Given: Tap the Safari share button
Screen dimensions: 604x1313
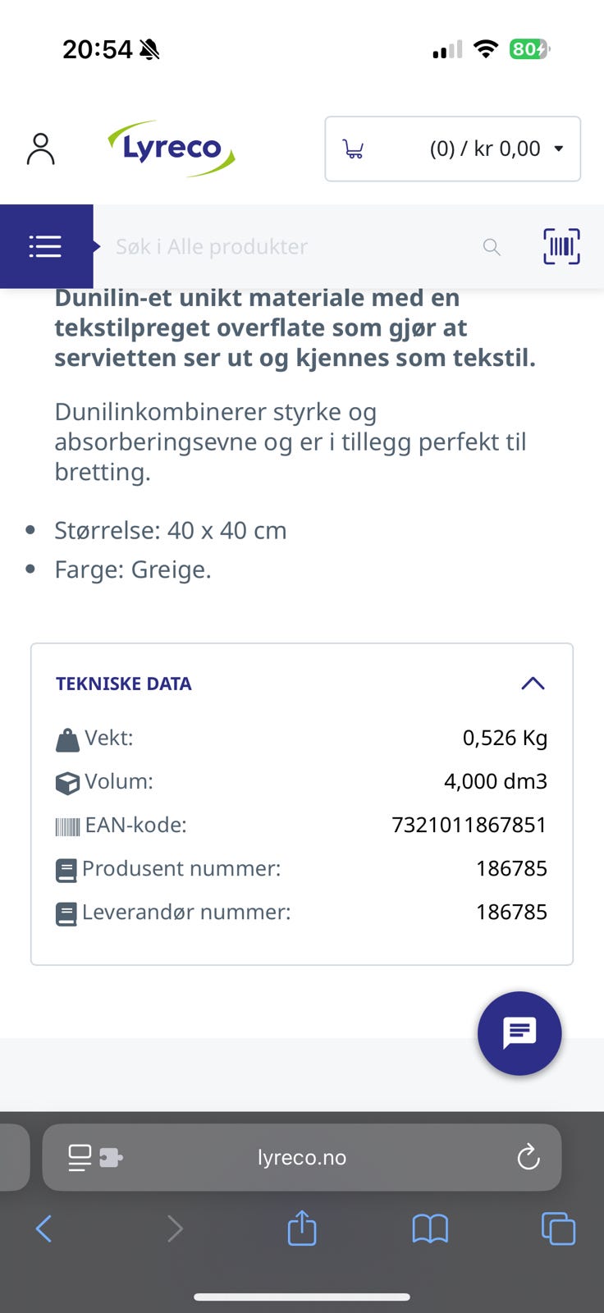Looking at the screenshot, I should click(x=302, y=1228).
